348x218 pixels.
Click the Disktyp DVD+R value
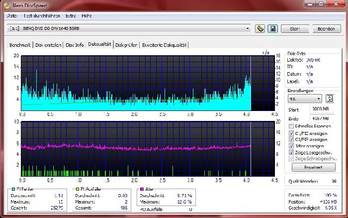pos(313,60)
